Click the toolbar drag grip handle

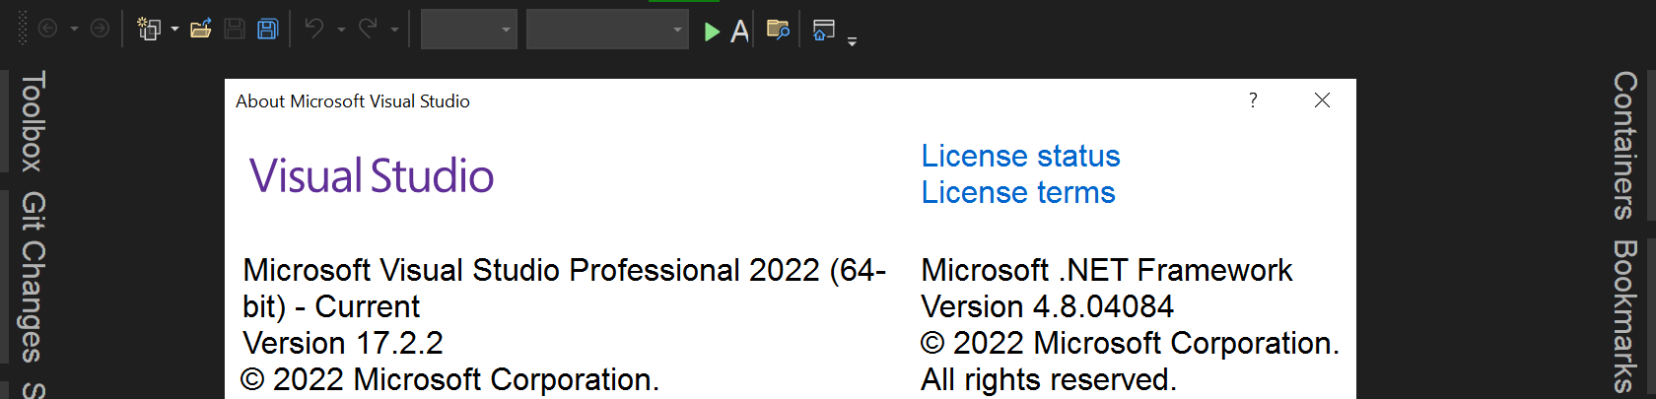[x=24, y=29]
